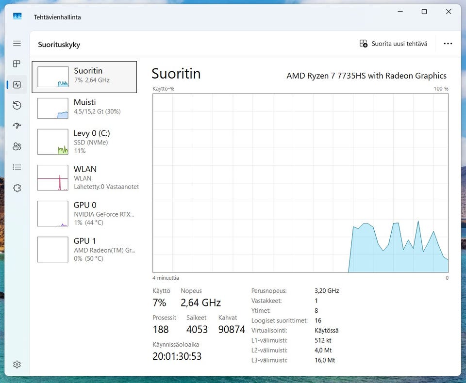Screen dimensions: 466x383
Task: Select the GPU 1 AMD Radeon item
Action: (84, 249)
